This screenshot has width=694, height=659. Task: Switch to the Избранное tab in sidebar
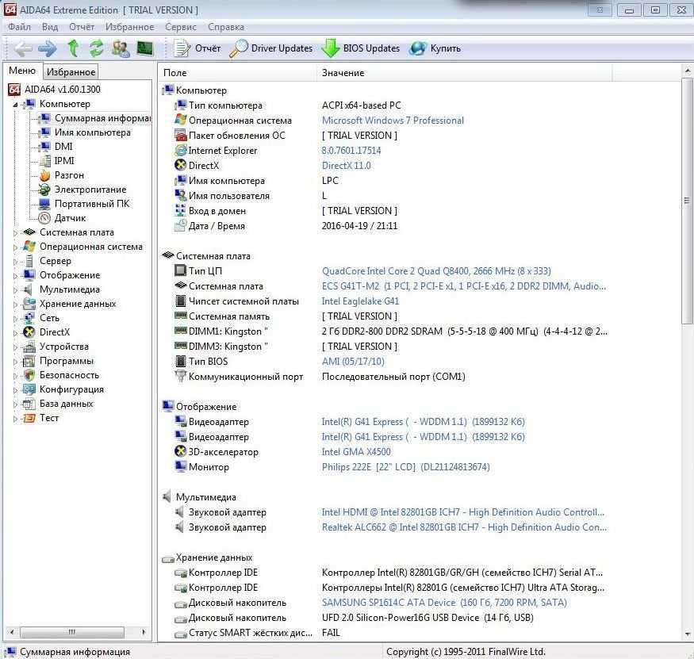(71, 71)
